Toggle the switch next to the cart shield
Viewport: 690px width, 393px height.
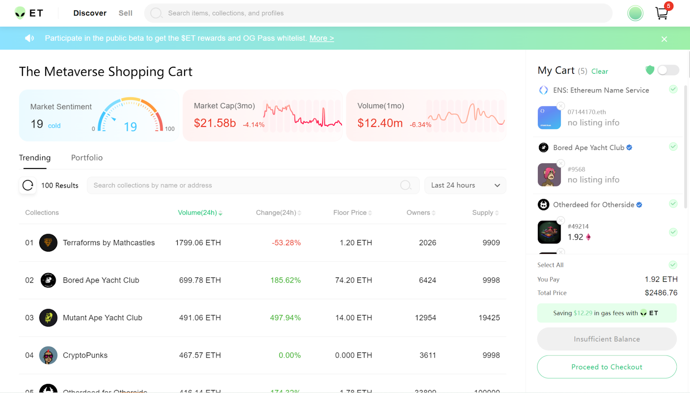(668, 70)
